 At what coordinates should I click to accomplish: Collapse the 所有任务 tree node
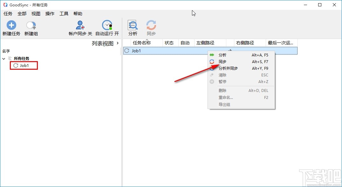point(4,59)
